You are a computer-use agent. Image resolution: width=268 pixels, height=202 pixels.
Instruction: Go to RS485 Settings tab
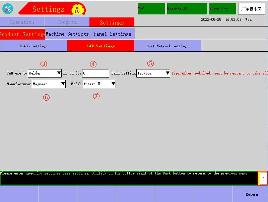(34, 46)
